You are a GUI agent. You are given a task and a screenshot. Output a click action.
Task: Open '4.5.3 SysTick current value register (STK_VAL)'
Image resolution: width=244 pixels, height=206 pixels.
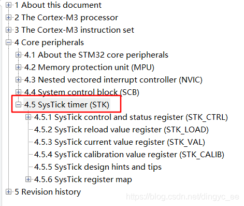[120, 142]
